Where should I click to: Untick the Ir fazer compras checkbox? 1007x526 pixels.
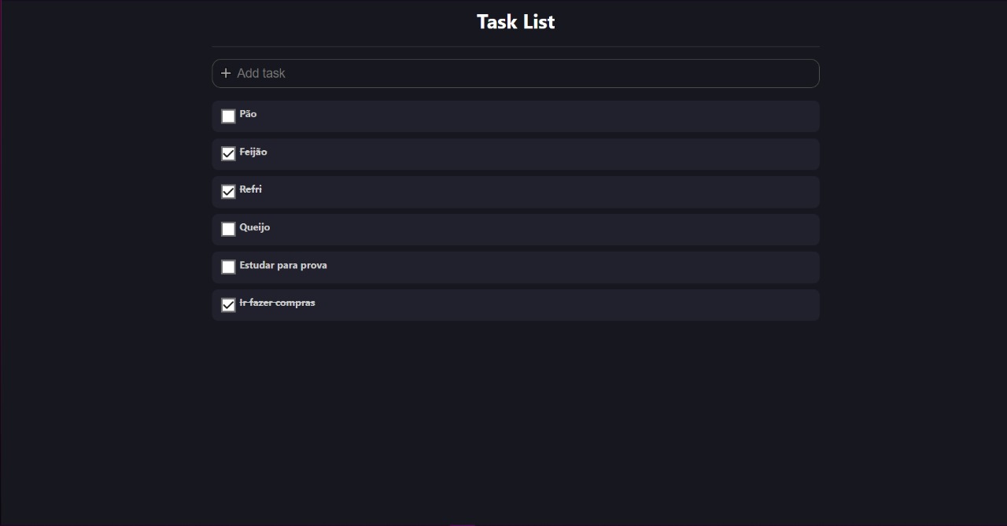[228, 305]
